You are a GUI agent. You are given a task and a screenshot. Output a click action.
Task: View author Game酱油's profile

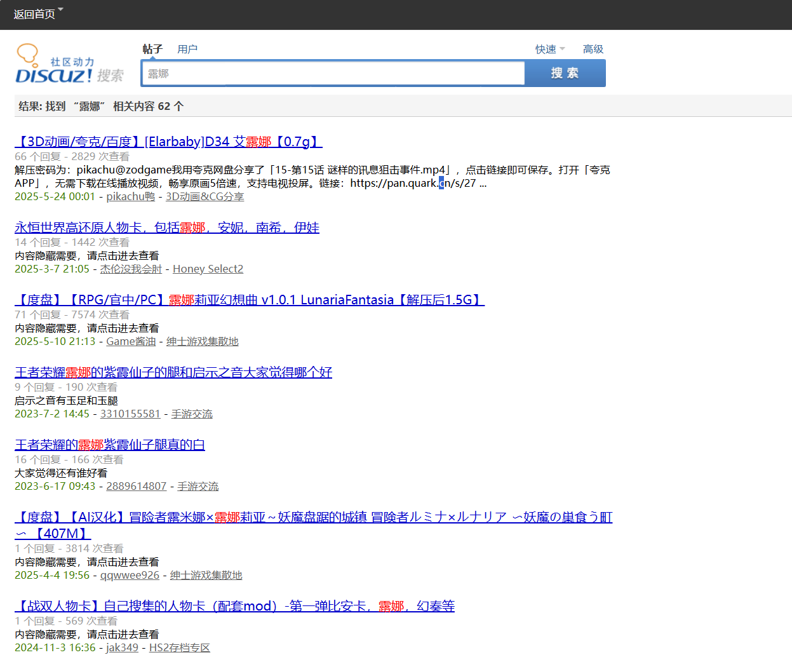[131, 342]
